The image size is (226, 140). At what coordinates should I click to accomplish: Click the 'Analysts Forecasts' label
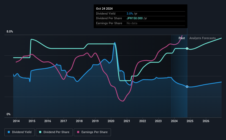click(203, 38)
